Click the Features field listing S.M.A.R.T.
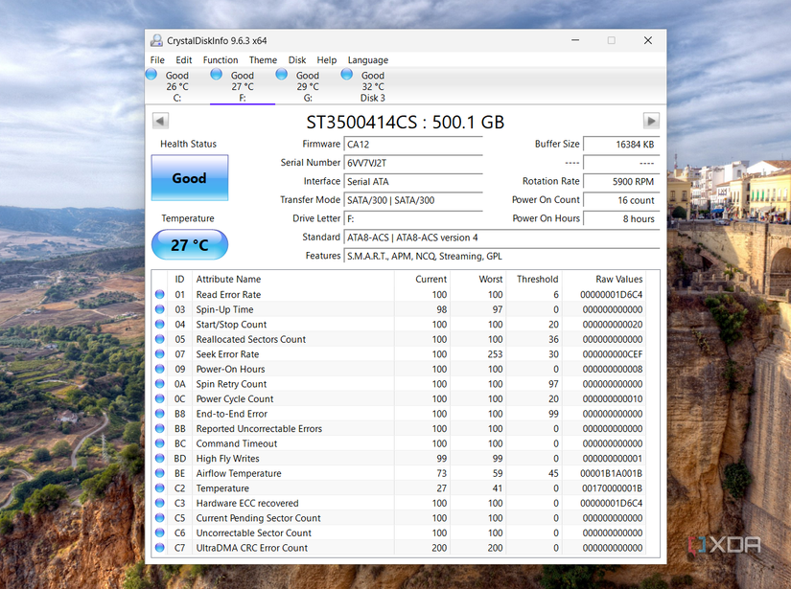Viewport: 791px width, 589px height. coord(502,256)
